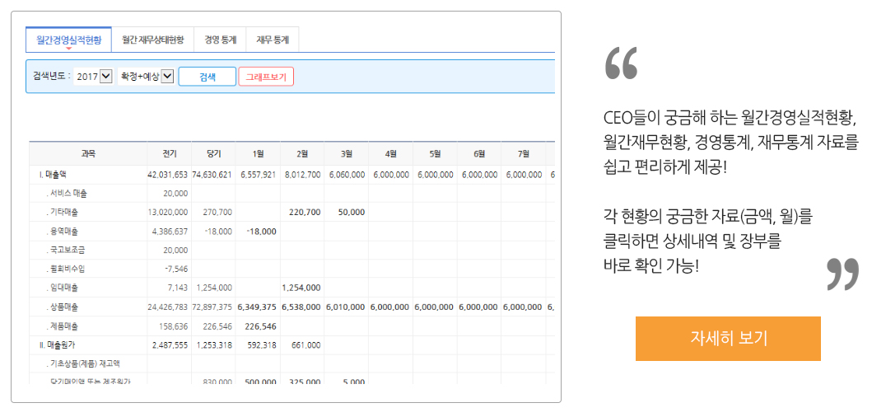Viewport: 872px width, 417px height.
Task: Click the 661,000 매출원가 value
Action: (306, 344)
